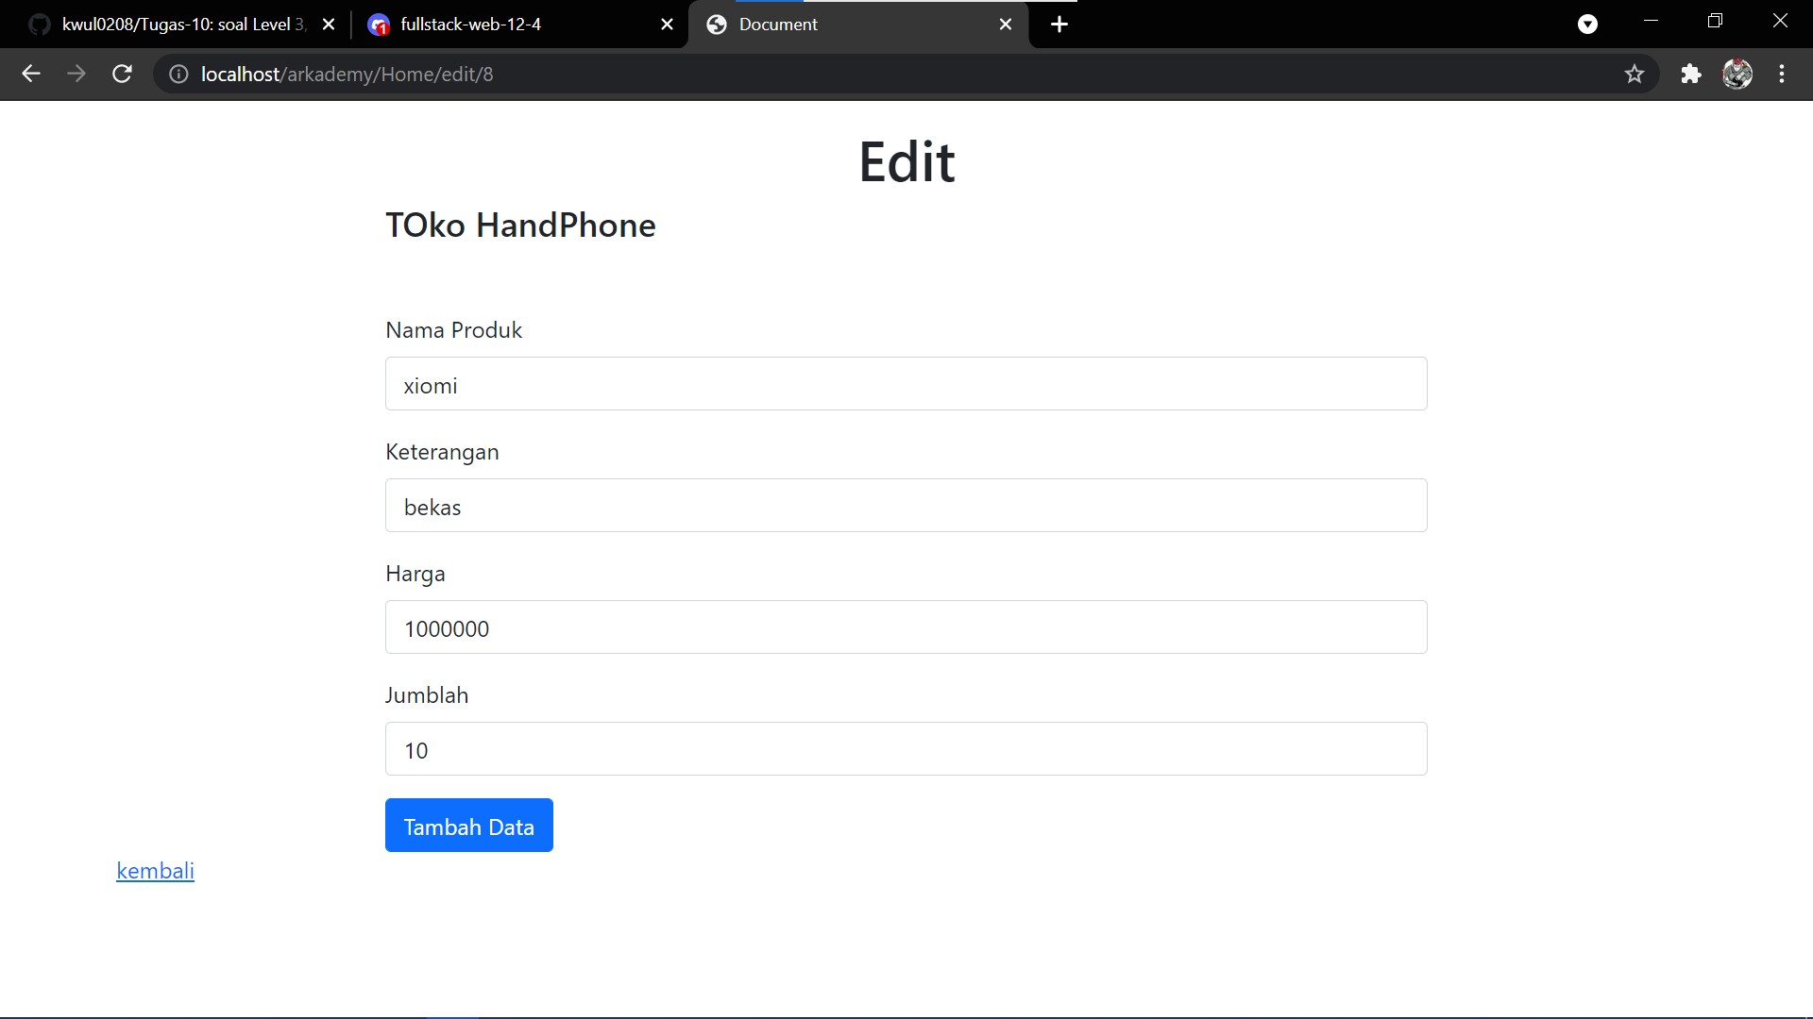This screenshot has width=1813, height=1019.
Task: Focus the Jumblah input field
Action: pyautogui.click(x=906, y=749)
